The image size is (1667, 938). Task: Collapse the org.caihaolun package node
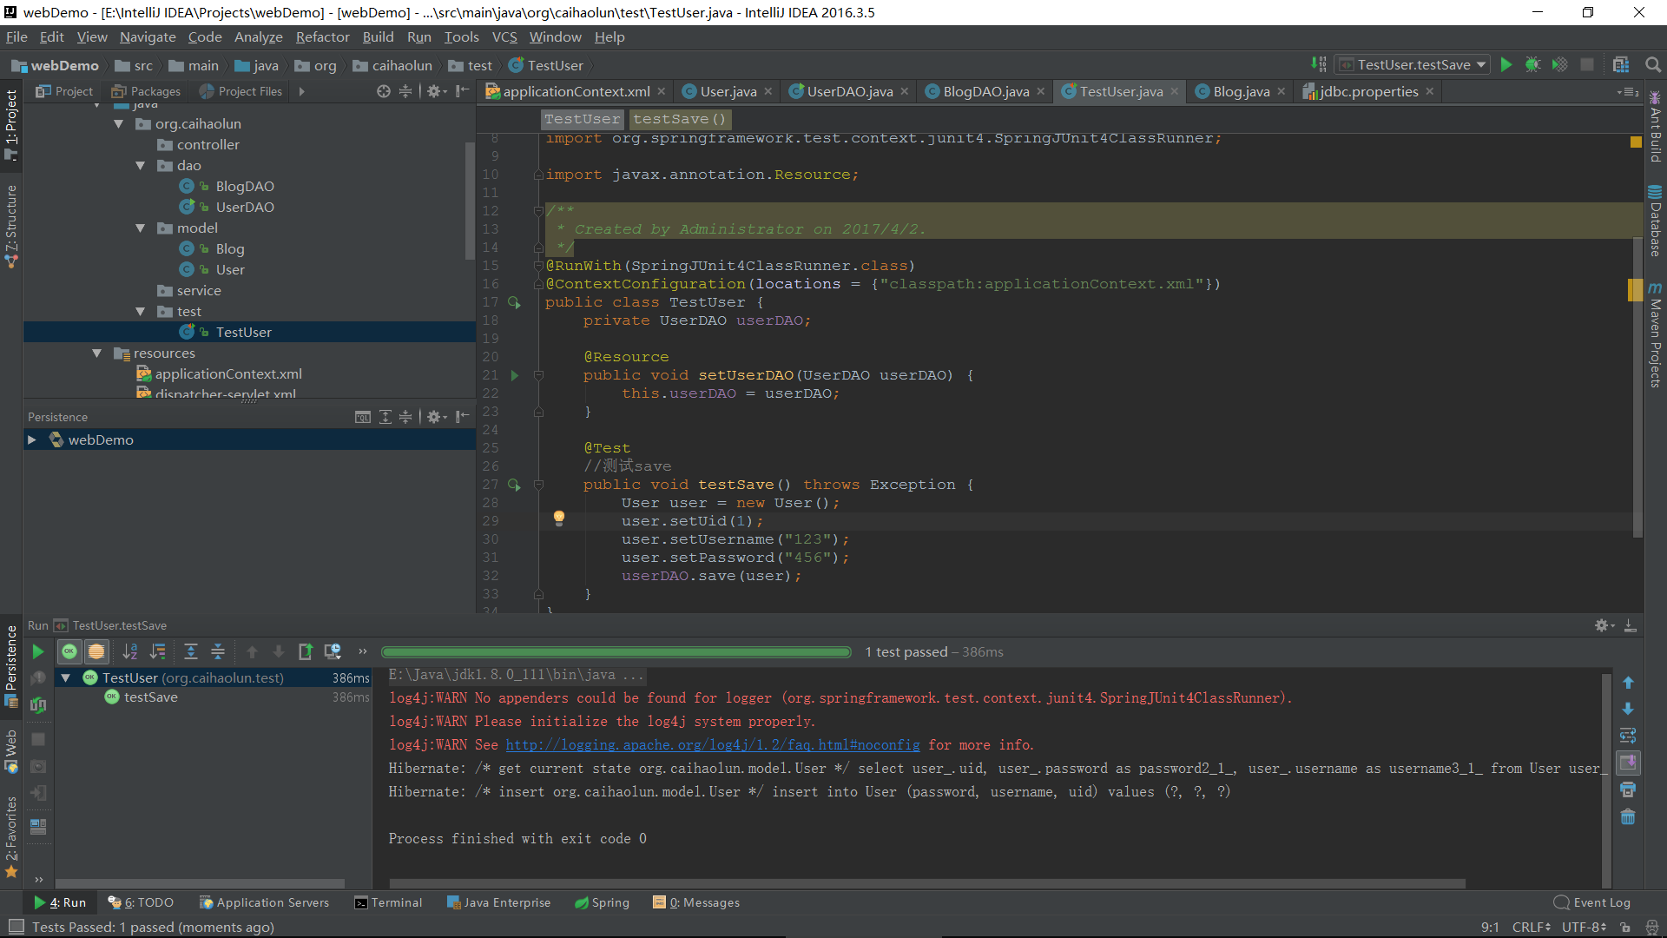pos(119,124)
